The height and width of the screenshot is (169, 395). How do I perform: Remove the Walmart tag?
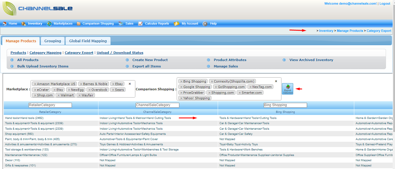pos(58,95)
